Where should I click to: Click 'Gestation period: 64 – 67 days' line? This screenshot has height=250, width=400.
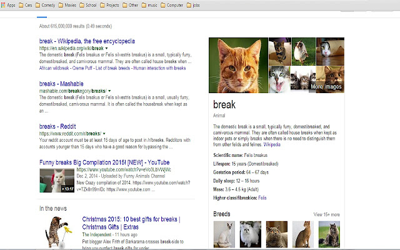coord(241,172)
